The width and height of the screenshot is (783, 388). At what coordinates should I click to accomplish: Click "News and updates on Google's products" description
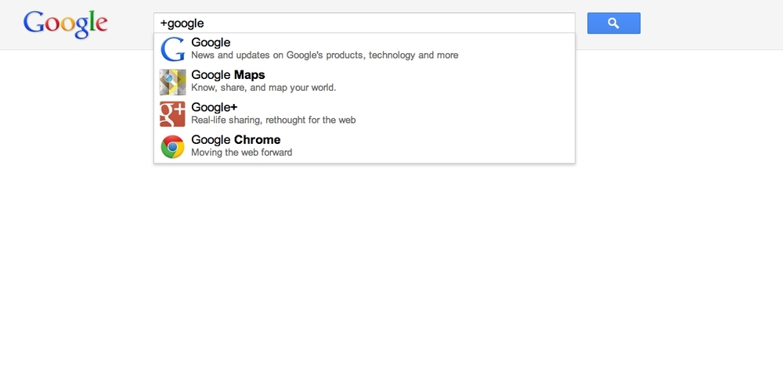pos(324,56)
